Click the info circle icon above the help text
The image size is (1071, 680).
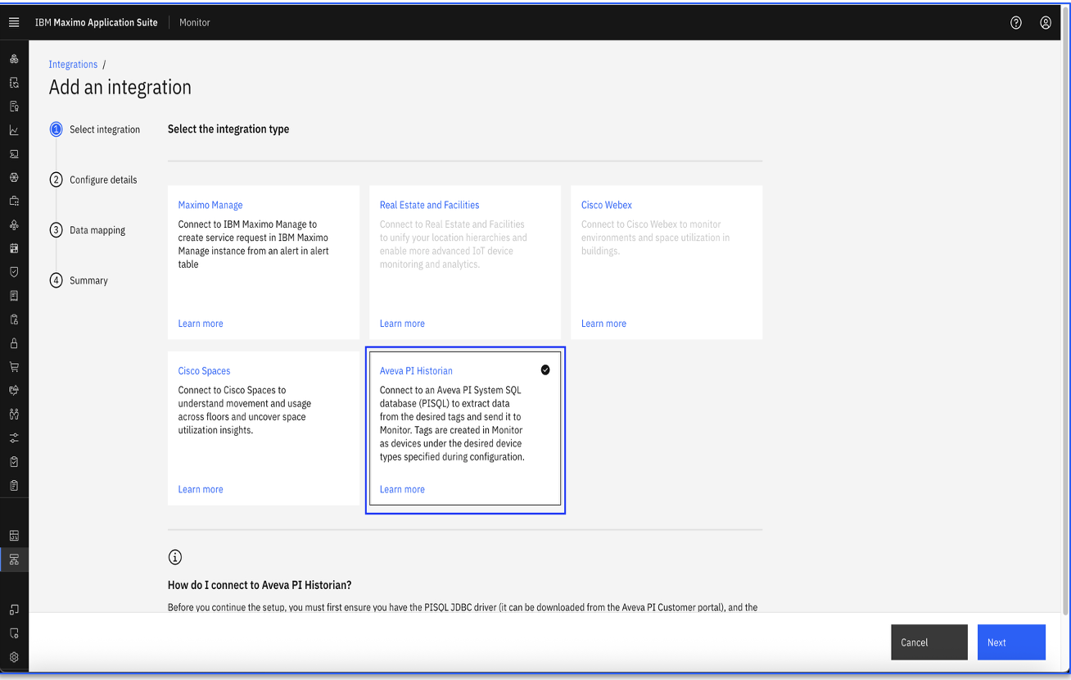(x=174, y=557)
